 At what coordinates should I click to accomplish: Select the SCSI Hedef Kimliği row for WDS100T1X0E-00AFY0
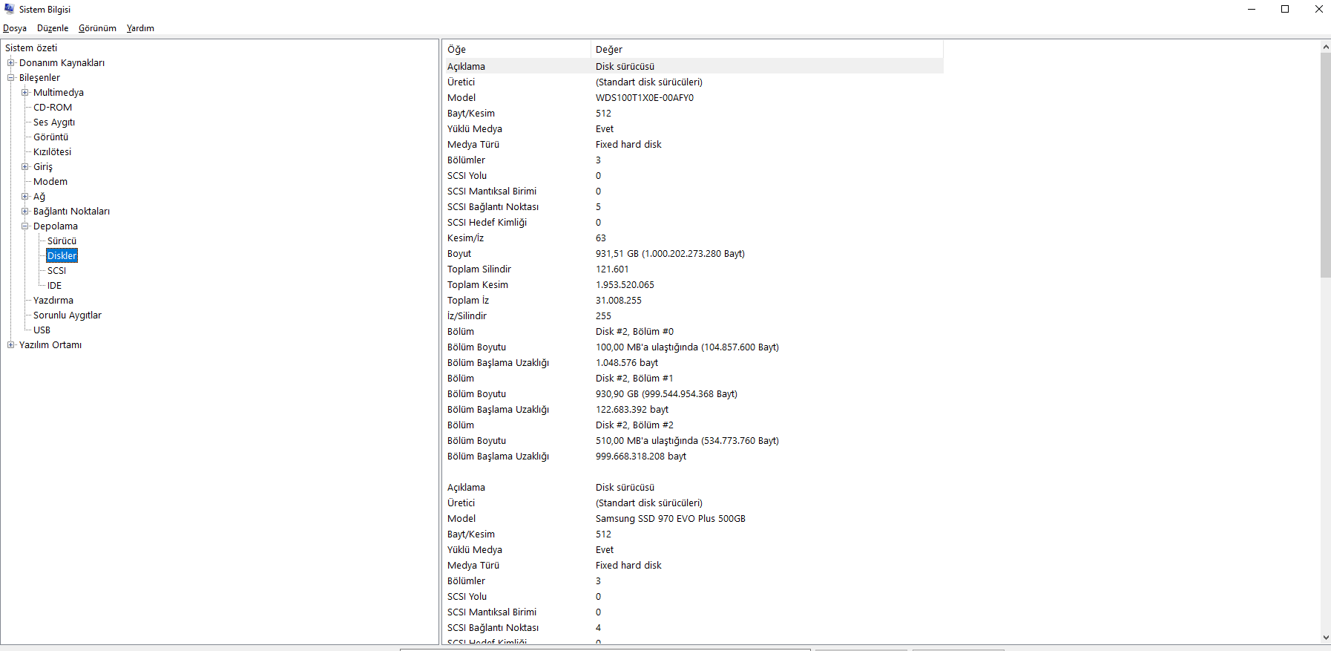point(693,223)
